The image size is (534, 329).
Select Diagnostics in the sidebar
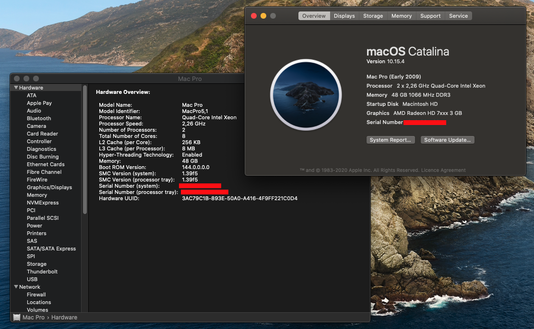point(42,149)
